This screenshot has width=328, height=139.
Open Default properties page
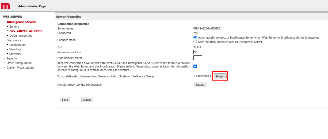(x=21, y=36)
